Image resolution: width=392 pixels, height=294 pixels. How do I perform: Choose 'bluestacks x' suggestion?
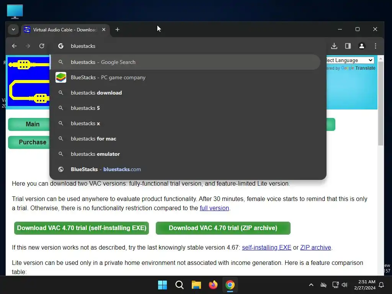pyautogui.click(x=185, y=123)
